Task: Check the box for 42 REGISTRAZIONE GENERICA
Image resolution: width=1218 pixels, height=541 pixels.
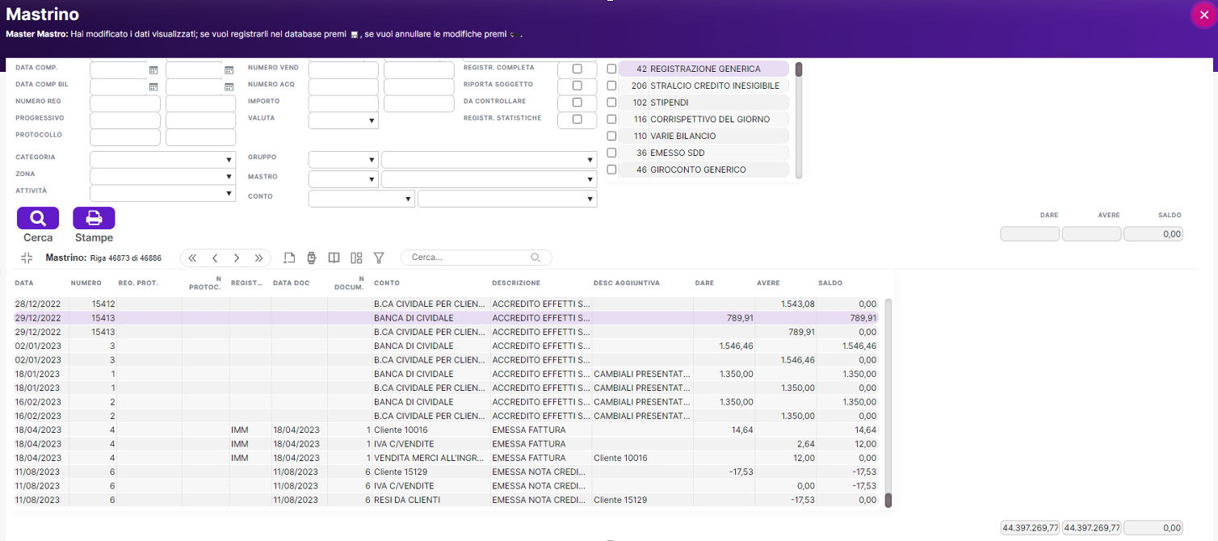Action: (x=611, y=69)
